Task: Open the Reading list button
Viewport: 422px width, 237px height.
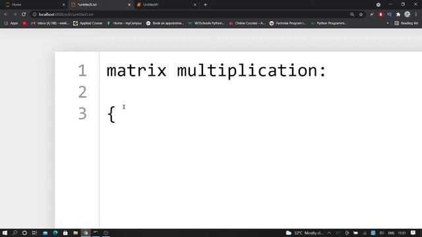Action: pos(406,24)
